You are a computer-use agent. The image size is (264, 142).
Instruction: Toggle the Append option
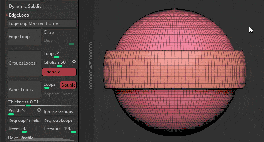[x=51, y=94]
